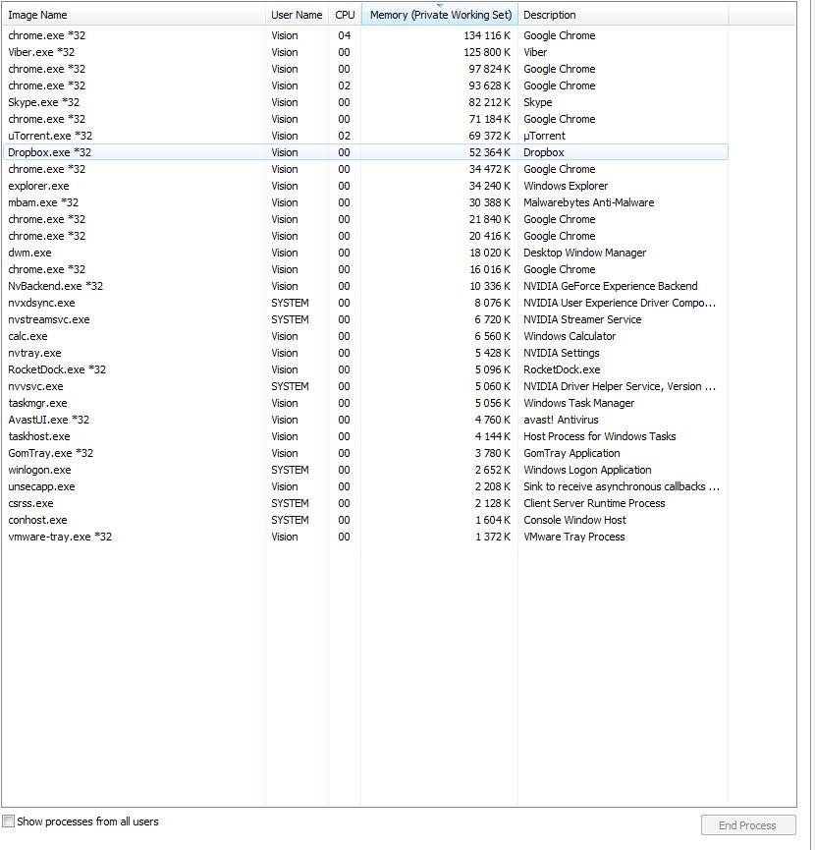Select the RocketDock.exe *32 process
The height and width of the screenshot is (850, 815).
coord(57,369)
